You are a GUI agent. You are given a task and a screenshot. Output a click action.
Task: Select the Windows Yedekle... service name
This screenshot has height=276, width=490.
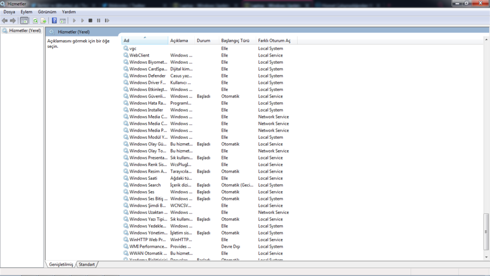[148, 226]
